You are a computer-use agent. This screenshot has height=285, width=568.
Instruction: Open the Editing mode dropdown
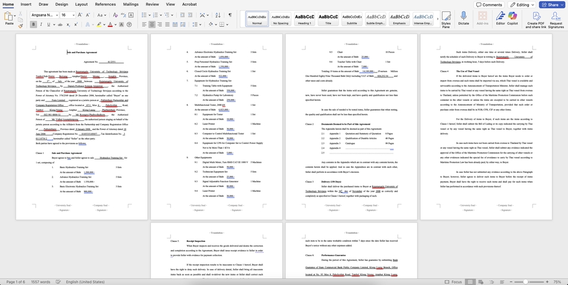point(522,5)
